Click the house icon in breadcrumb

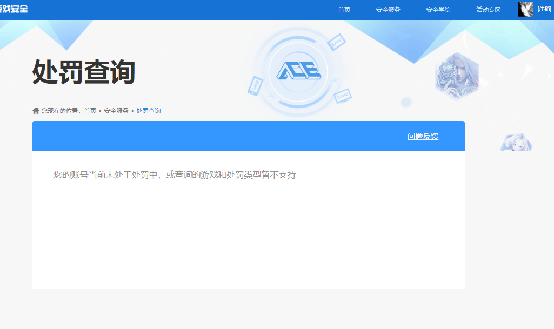click(x=36, y=111)
